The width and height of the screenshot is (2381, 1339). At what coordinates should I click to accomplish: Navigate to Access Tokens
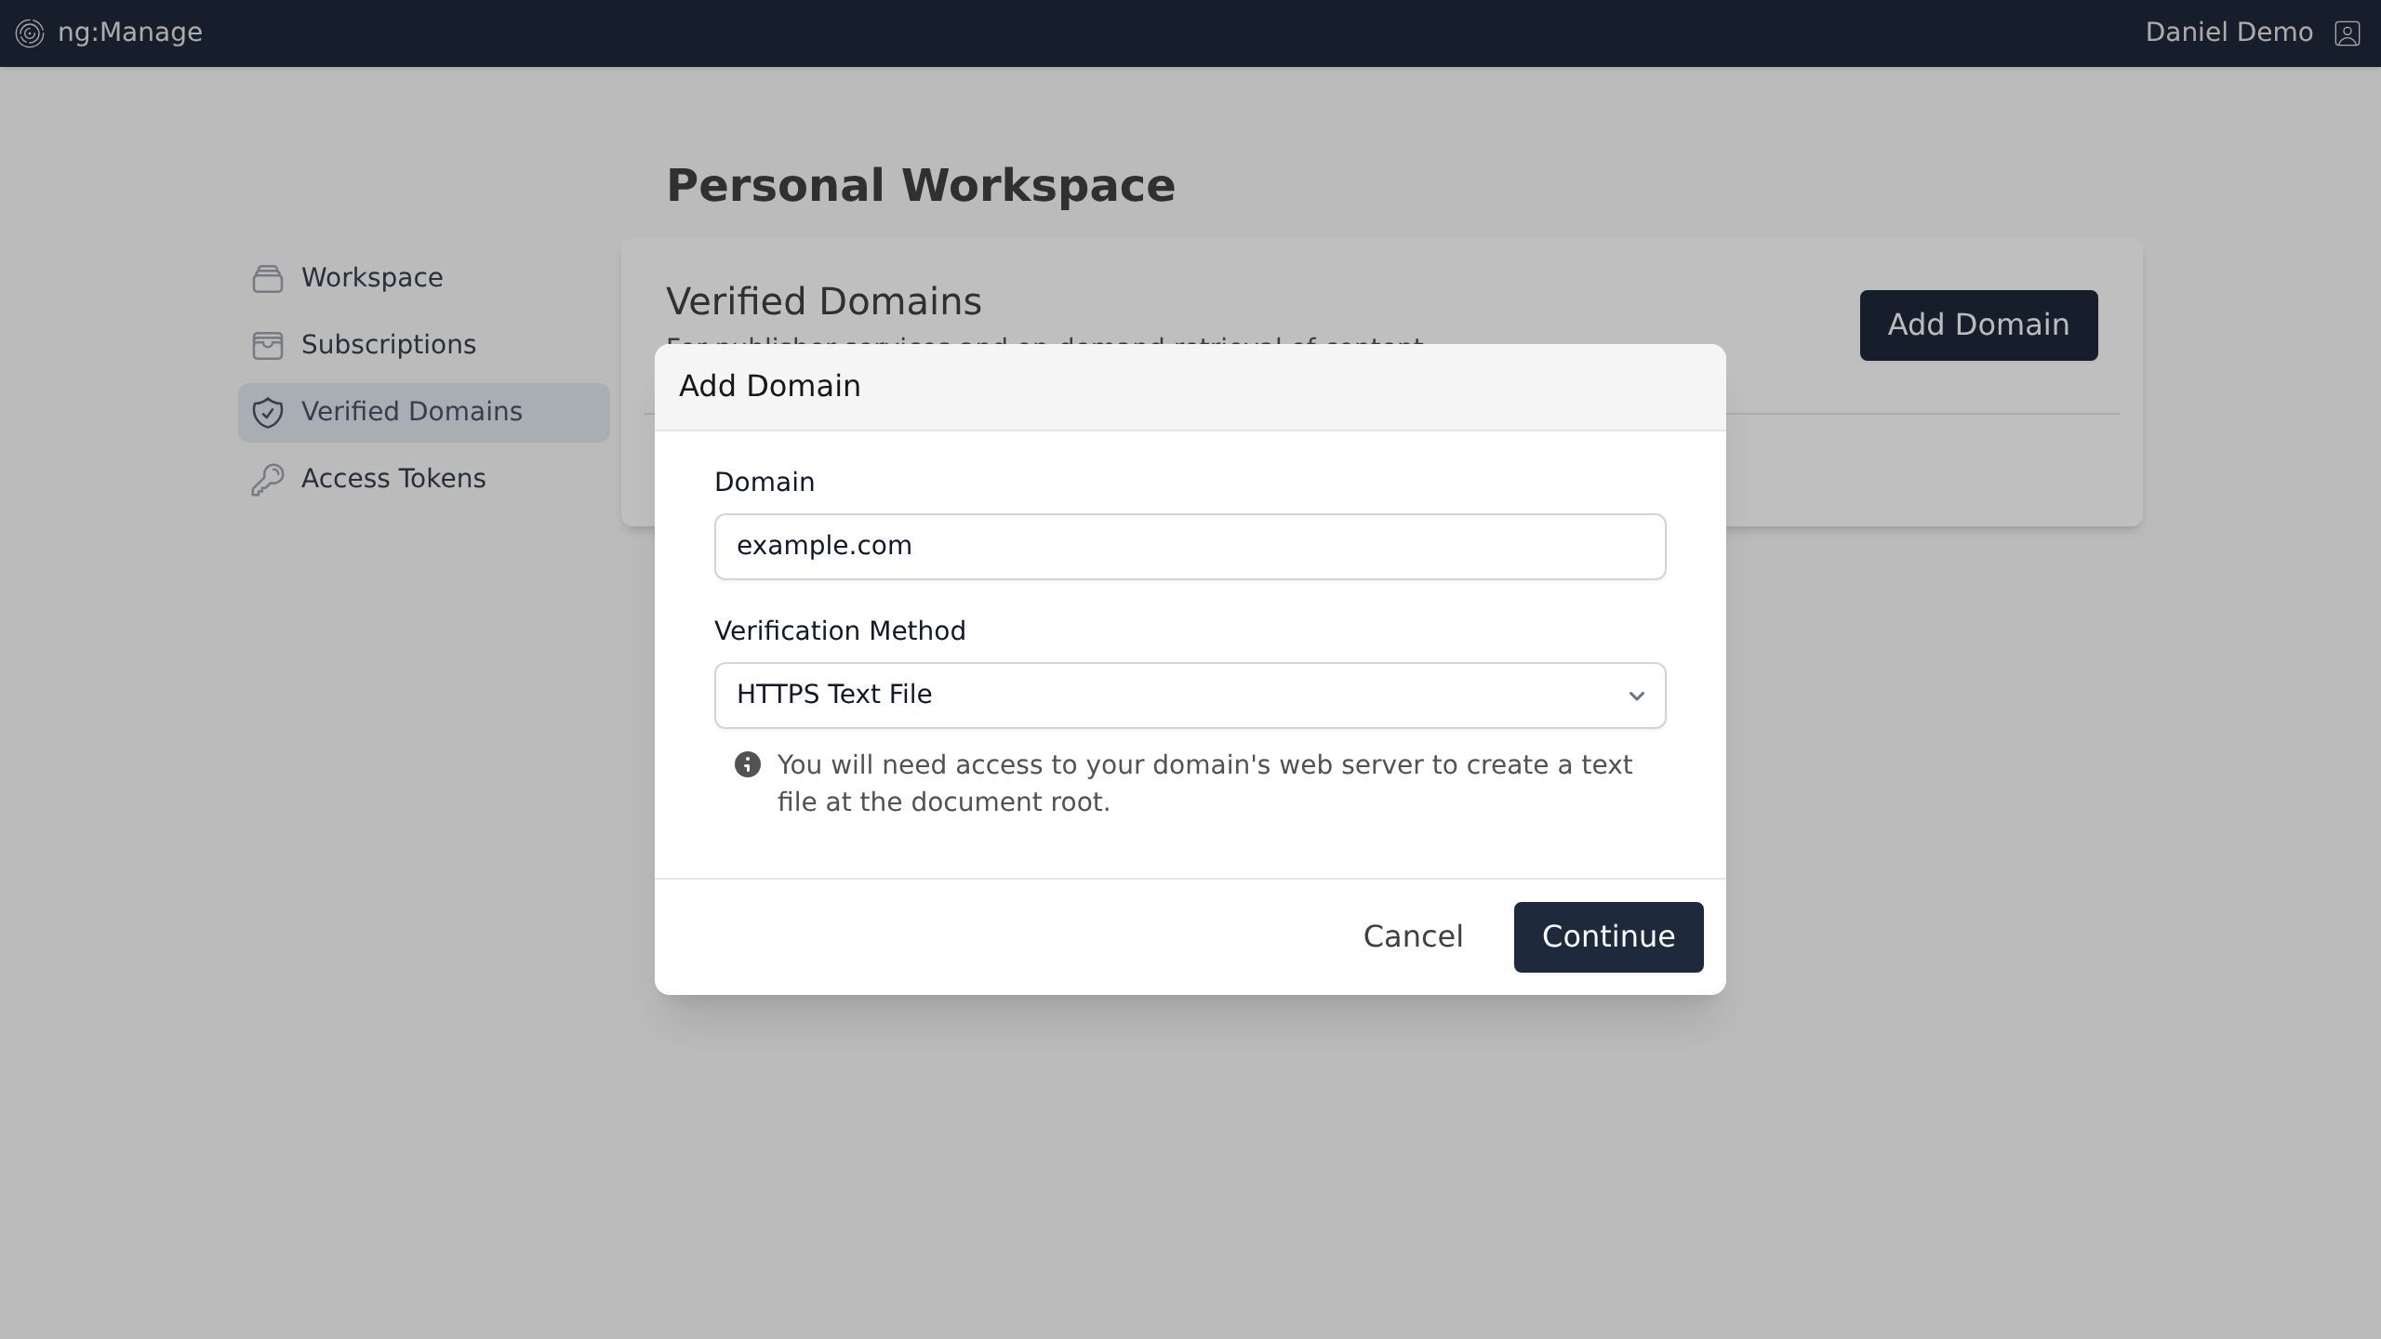pos(393,479)
